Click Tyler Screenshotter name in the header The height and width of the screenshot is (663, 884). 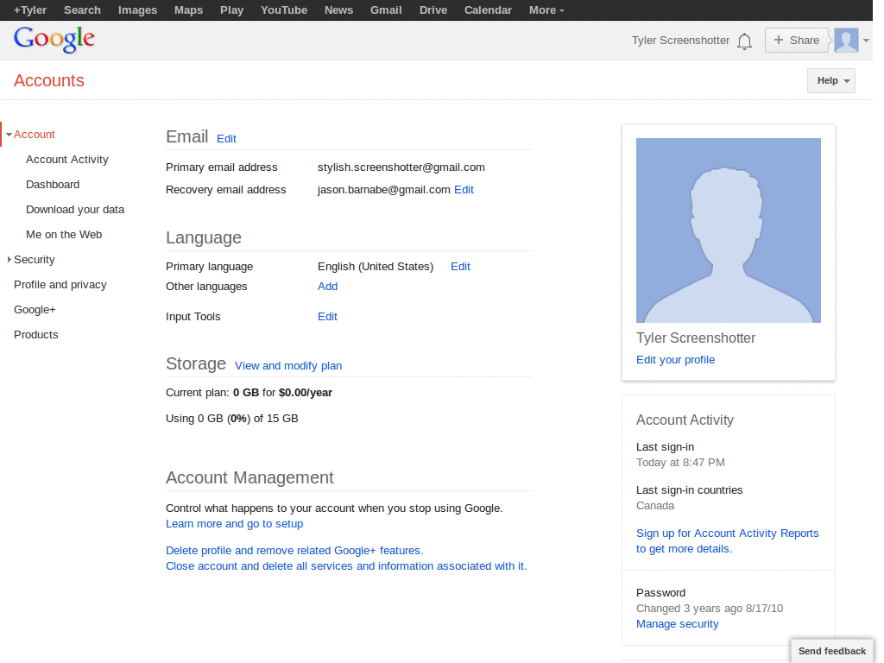[x=680, y=41]
